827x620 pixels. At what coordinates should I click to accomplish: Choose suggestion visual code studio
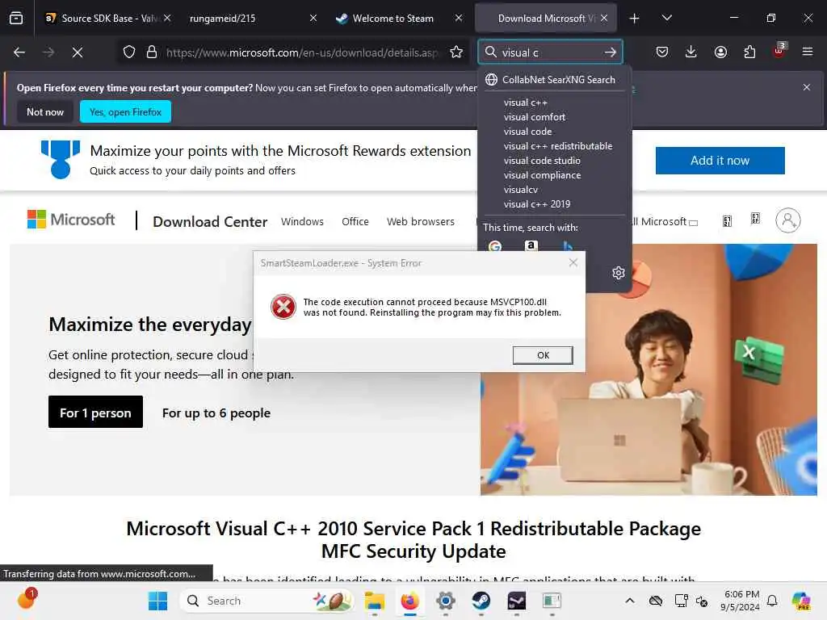pyautogui.click(x=553, y=161)
